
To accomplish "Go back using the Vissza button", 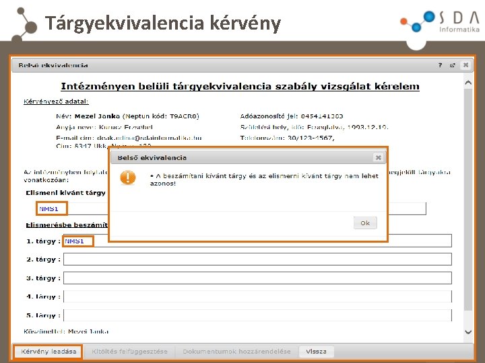I will (x=316, y=352).
